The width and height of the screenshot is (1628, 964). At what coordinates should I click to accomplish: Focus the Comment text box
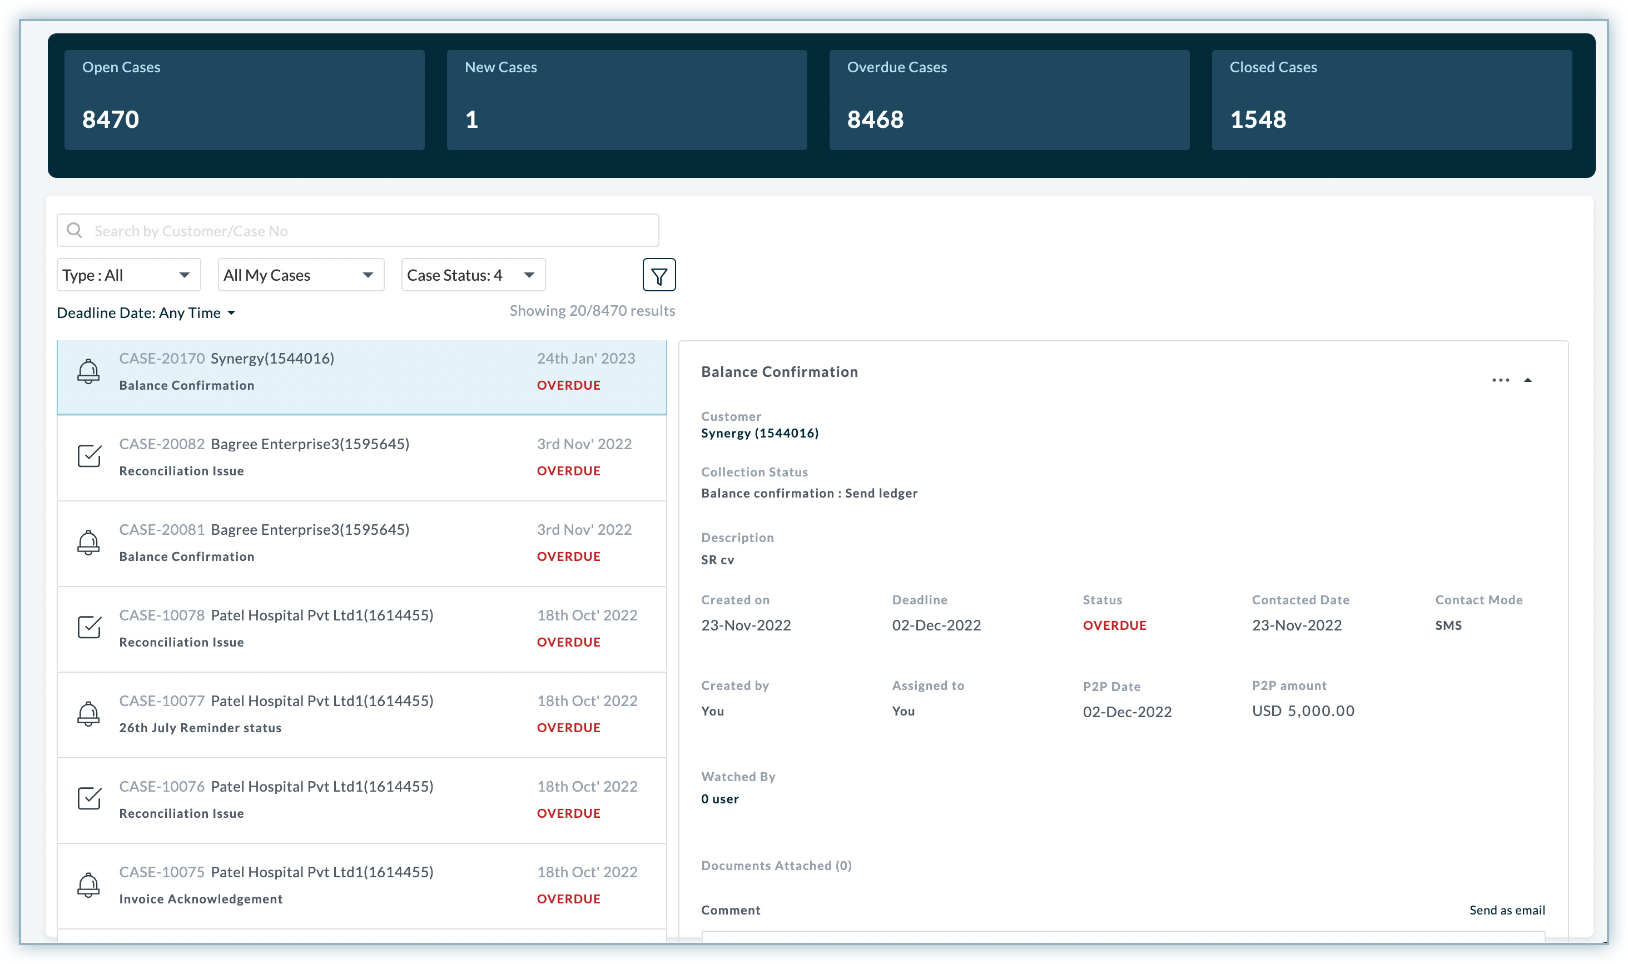pyautogui.click(x=1123, y=936)
